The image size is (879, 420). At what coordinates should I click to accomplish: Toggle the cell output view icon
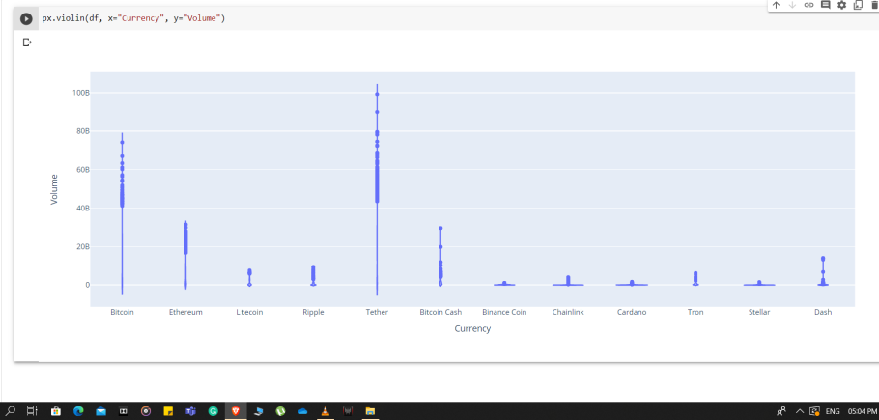(27, 42)
